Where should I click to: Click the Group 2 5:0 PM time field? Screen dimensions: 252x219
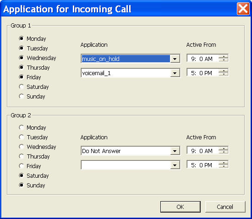pos(203,165)
